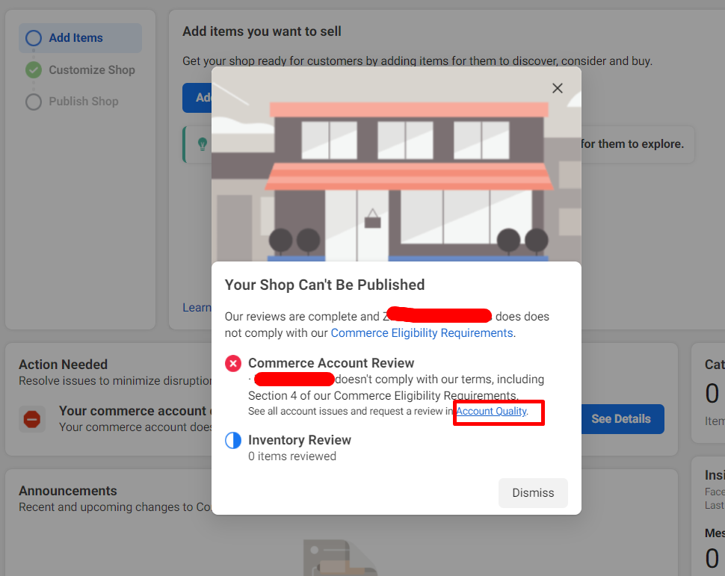Select the Add Items step circle
725x576 pixels.
(33, 38)
